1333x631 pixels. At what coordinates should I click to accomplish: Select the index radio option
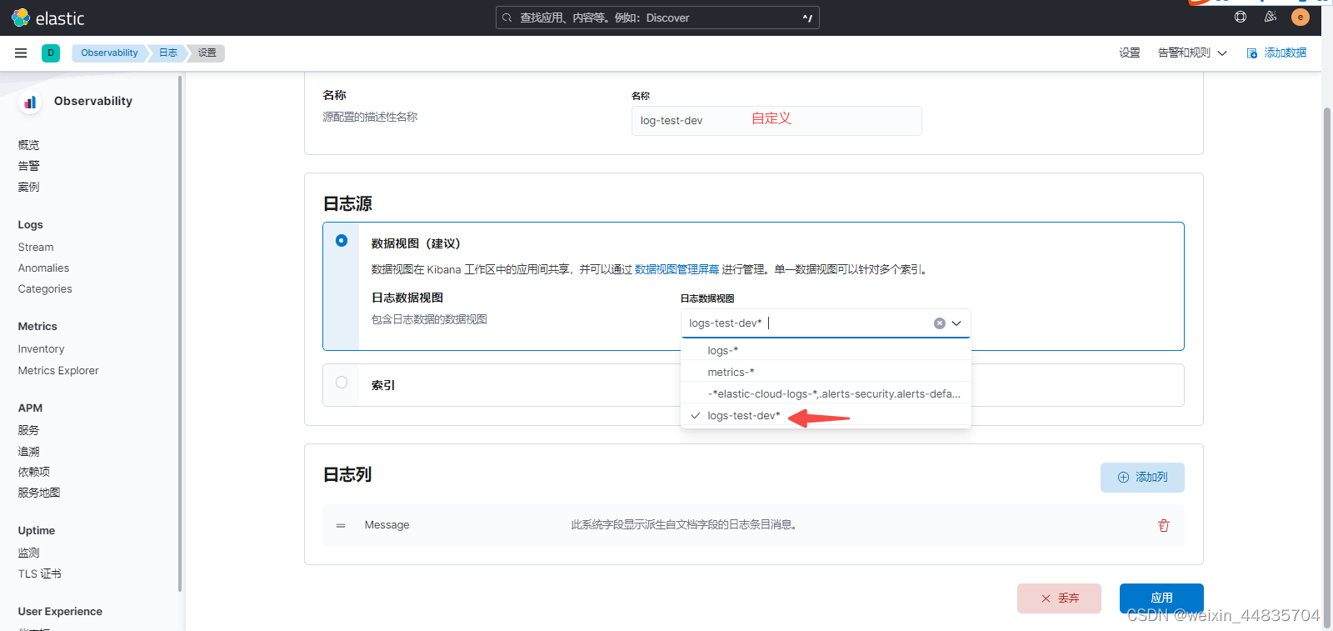pyautogui.click(x=342, y=383)
